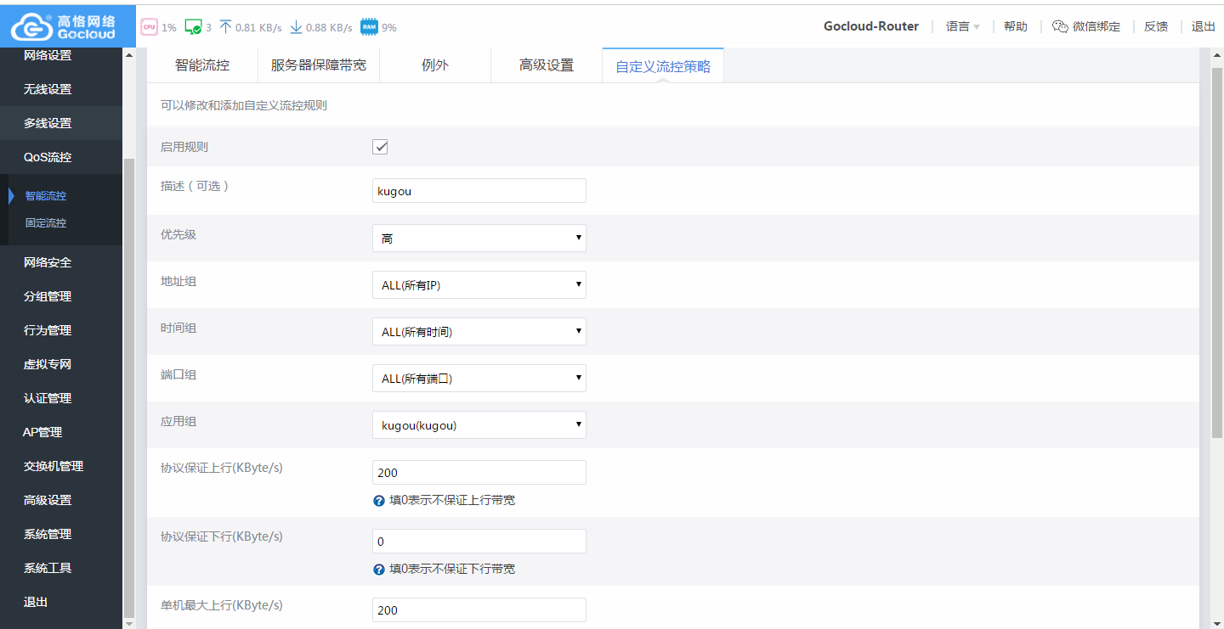Click the 微信绑定 link
Screen dimensions: 1224x629
[x=1096, y=26]
